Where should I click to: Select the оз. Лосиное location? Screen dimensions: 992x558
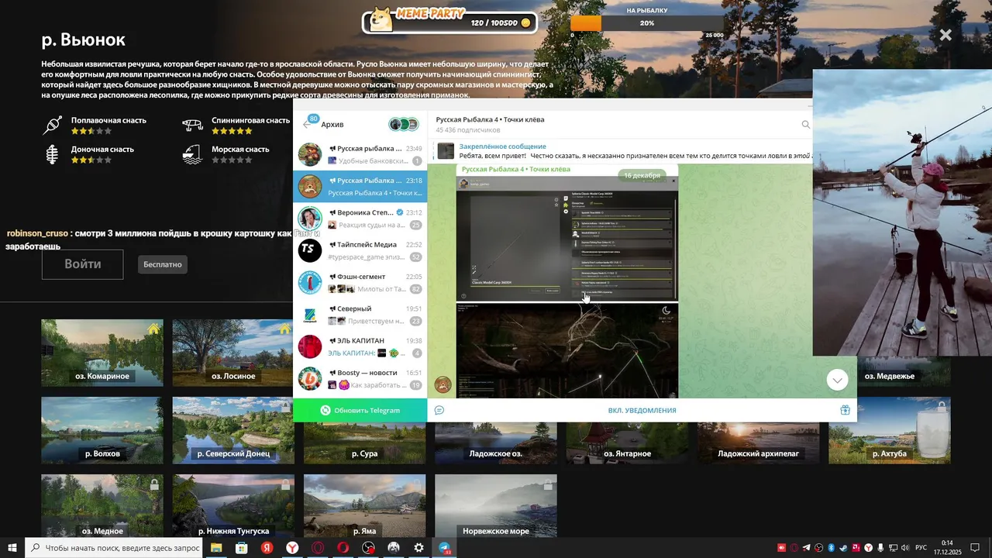point(233,353)
